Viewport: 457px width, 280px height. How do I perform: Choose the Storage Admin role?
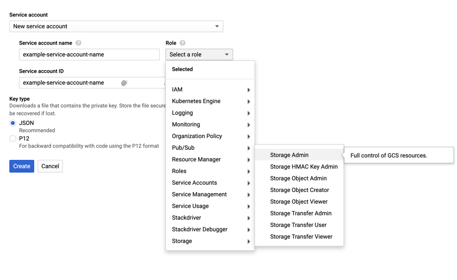pos(299,155)
